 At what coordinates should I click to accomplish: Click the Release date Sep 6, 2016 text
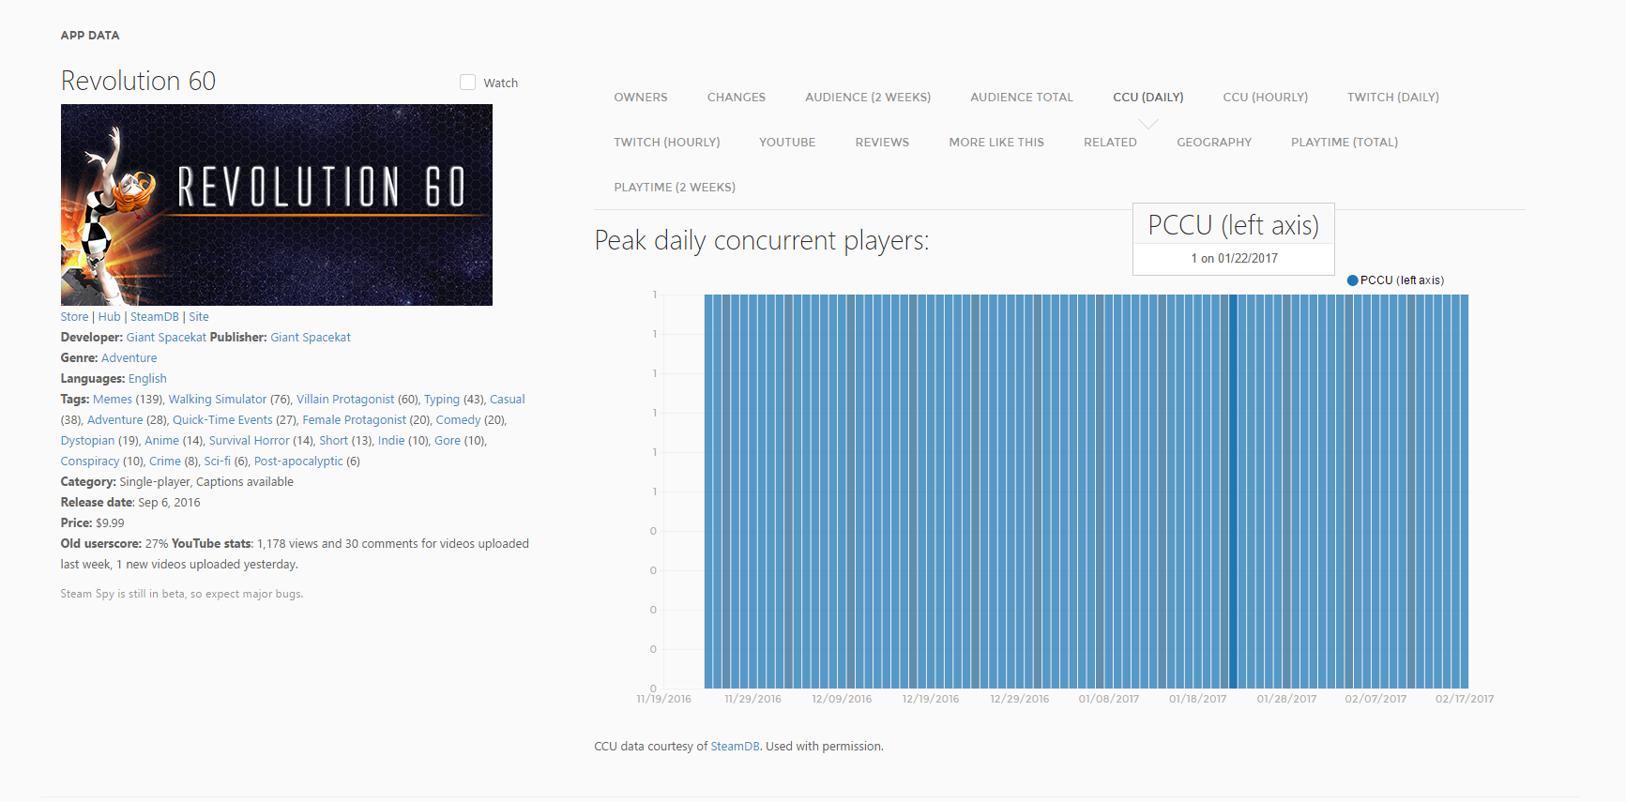click(130, 503)
